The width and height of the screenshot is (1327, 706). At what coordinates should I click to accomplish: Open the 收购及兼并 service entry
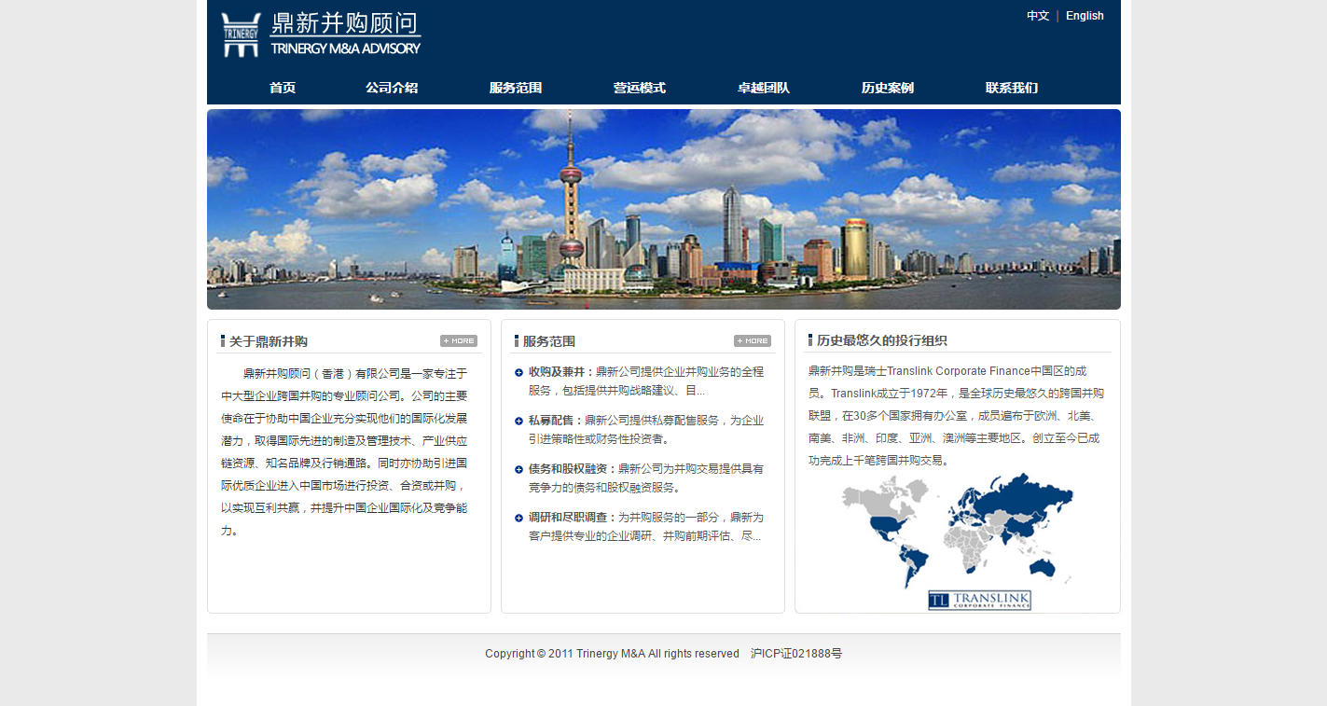click(x=646, y=381)
